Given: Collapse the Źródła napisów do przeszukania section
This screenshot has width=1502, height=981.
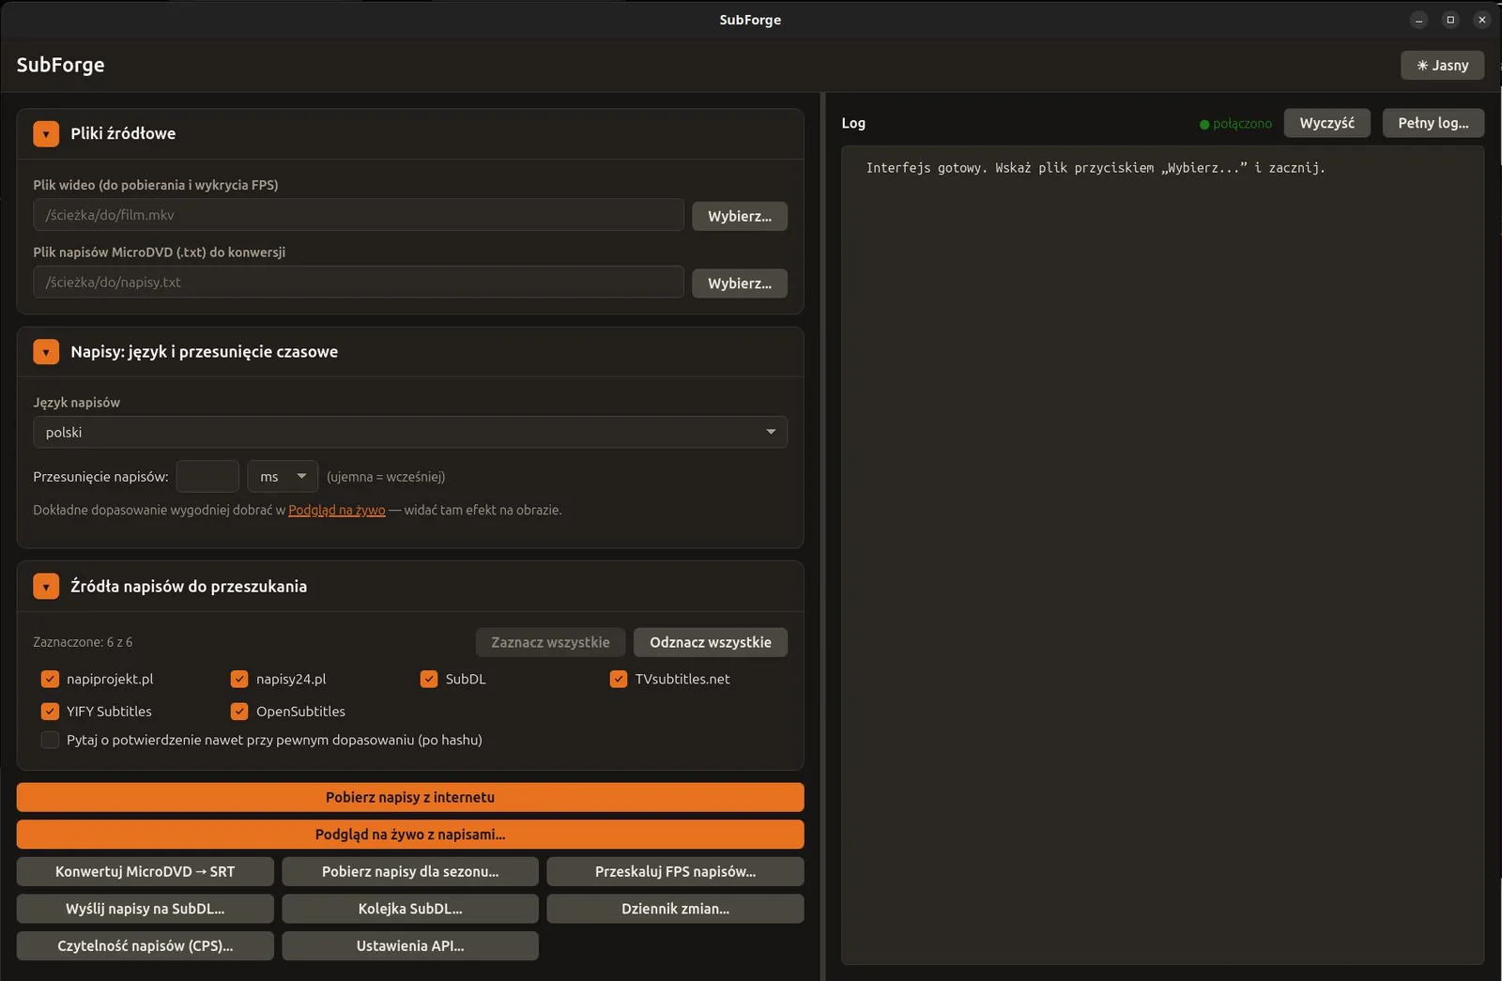Looking at the screenshot, I should (46, 586).
